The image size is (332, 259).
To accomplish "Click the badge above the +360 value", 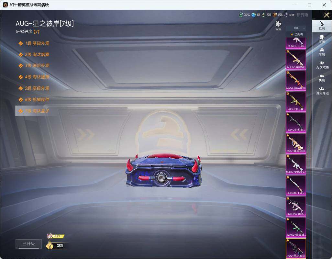I will click(x=55, y=236).
